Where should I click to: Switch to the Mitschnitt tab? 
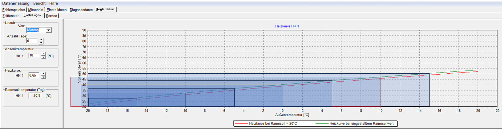pyautogui.click(x=36, y=10)
